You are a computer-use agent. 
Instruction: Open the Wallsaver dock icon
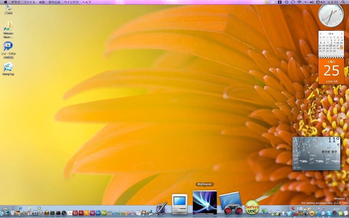click(205, 202)
